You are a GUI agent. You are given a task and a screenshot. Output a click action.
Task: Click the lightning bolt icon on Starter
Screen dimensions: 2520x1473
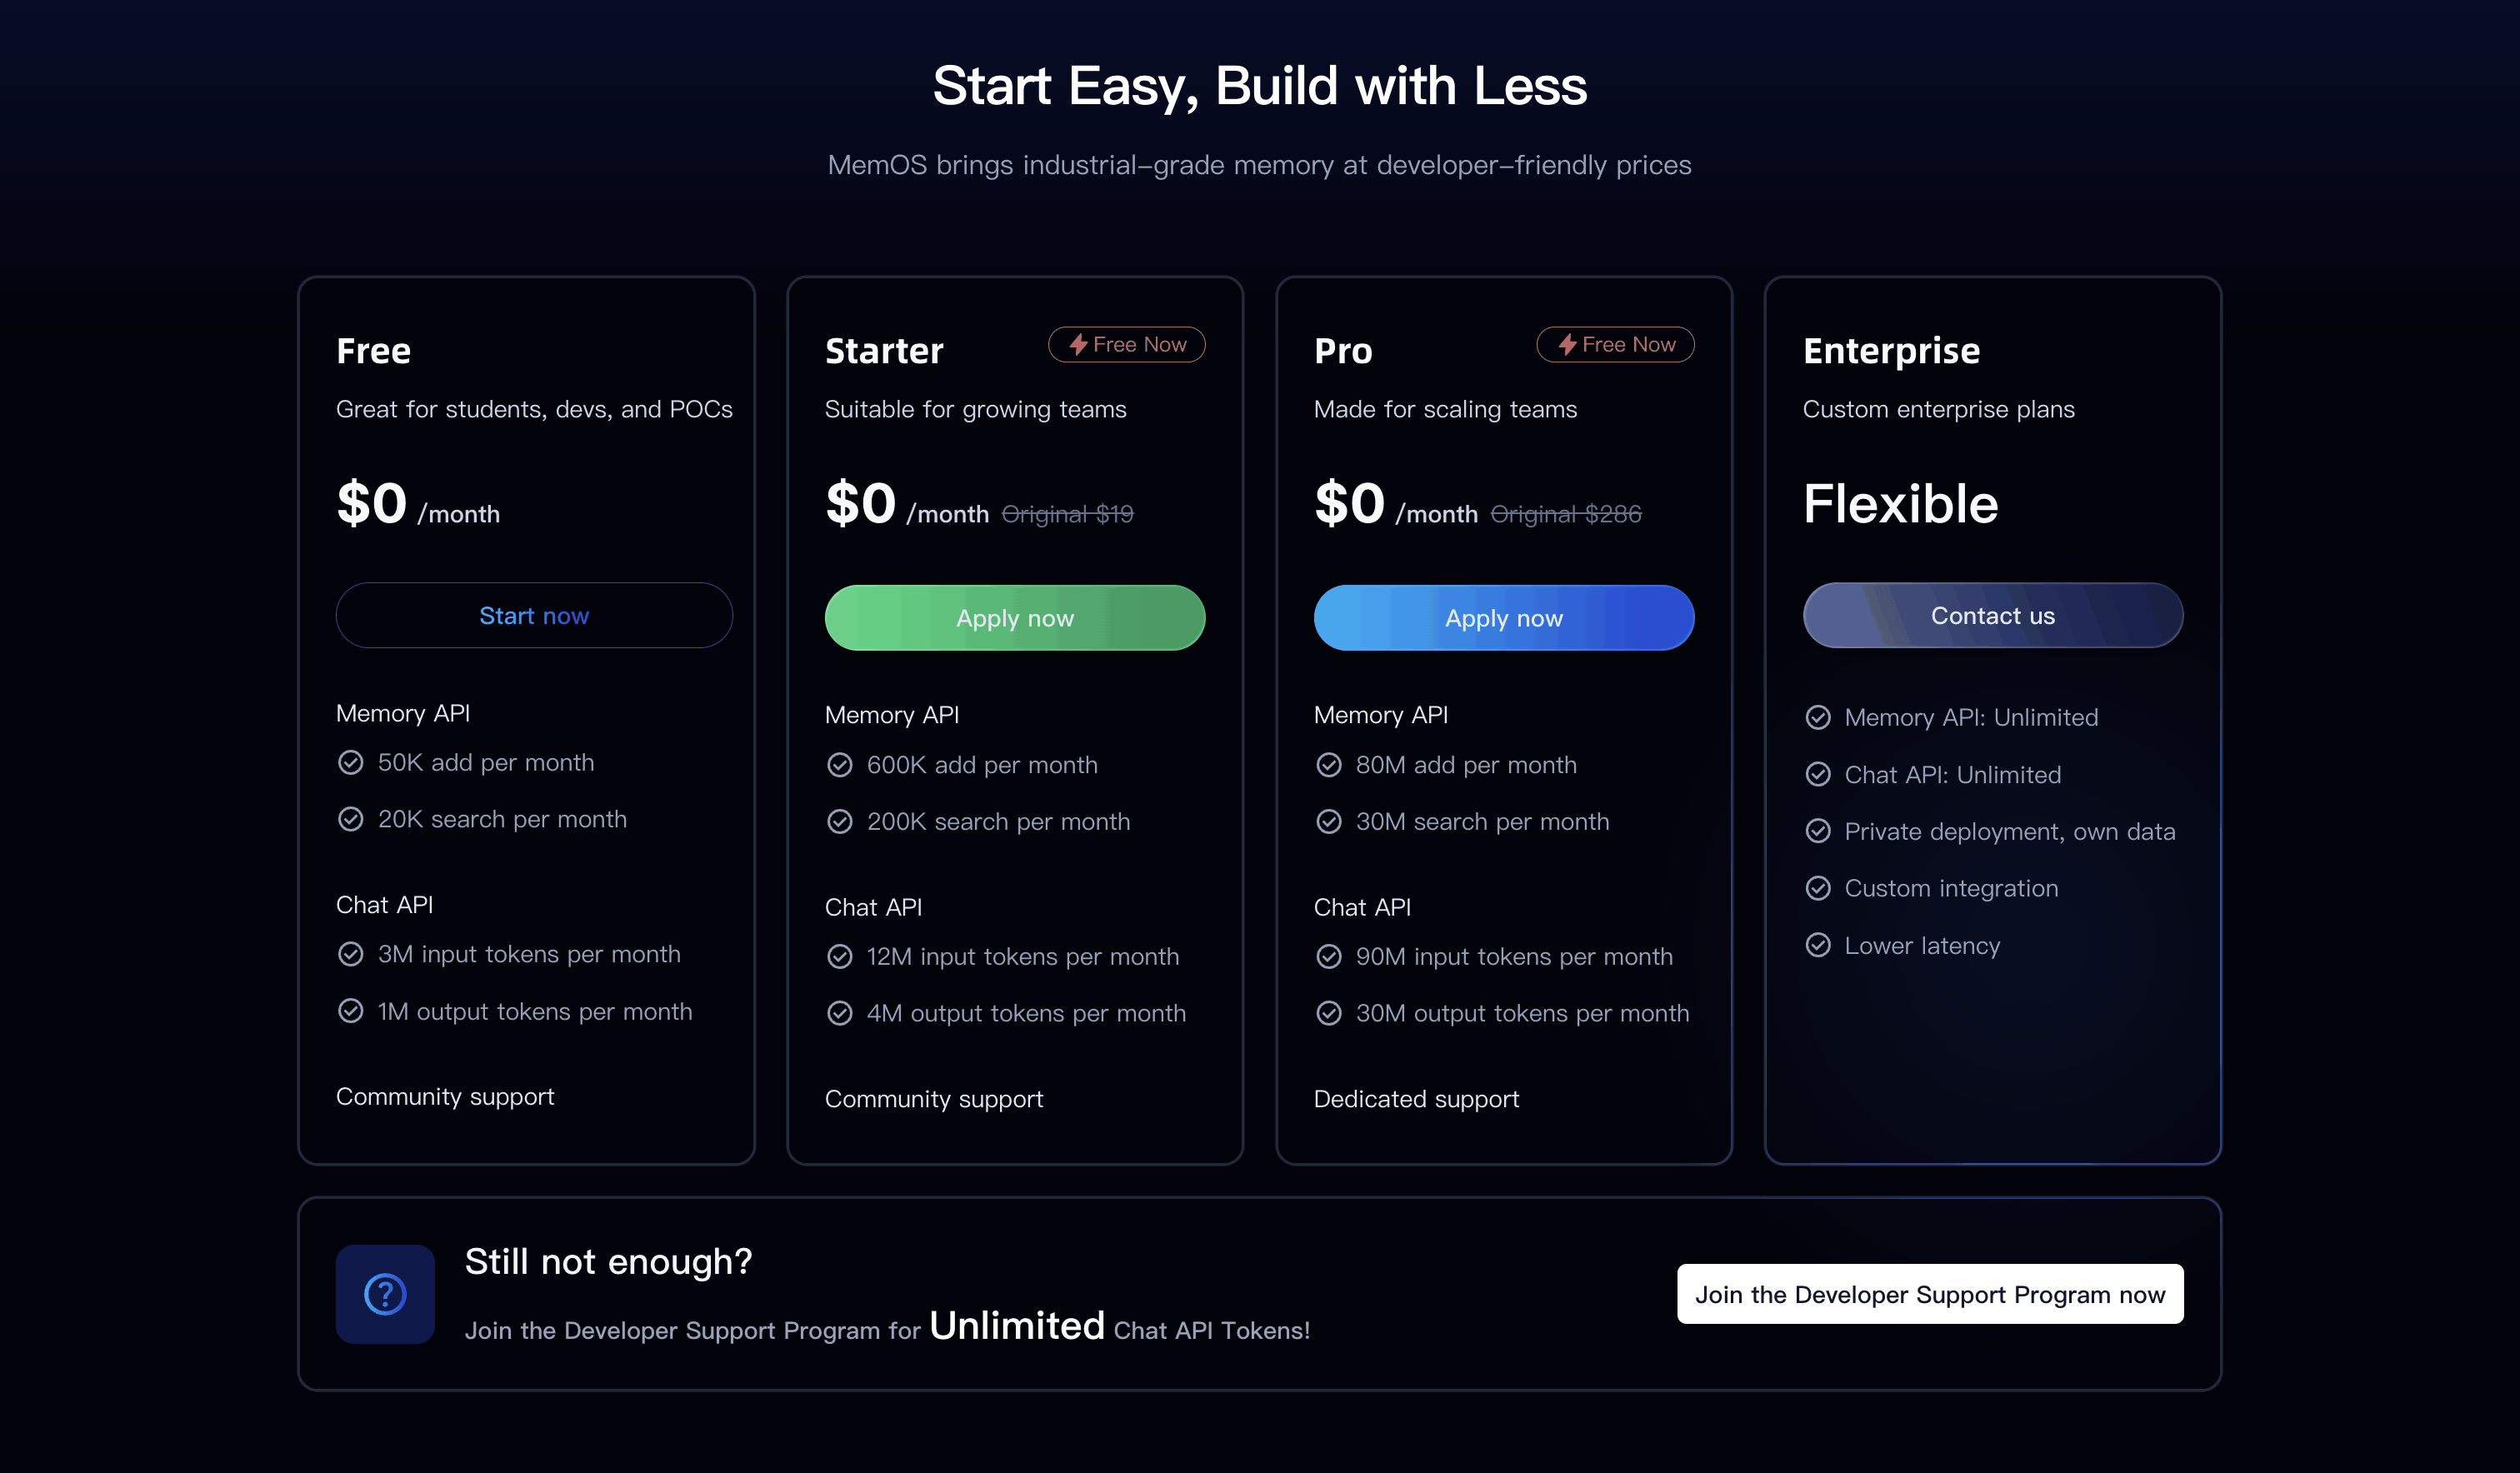coord(1078,345)
